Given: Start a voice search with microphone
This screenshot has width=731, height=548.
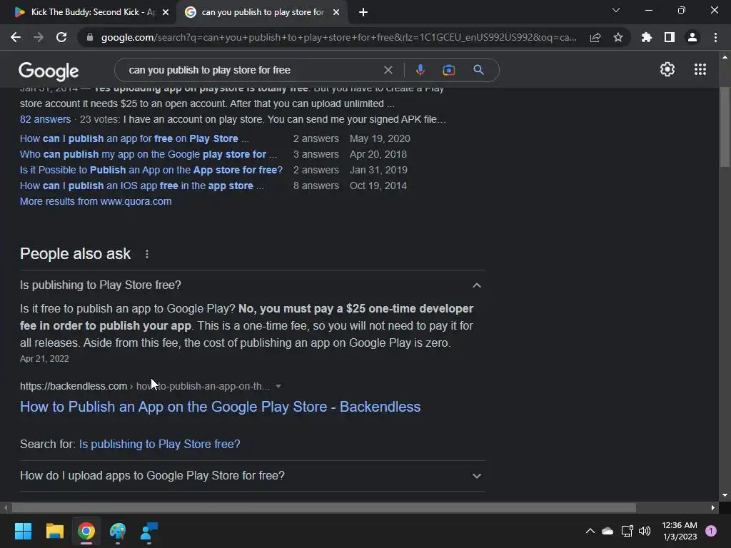Looking at the screenshot, I should [420, 70].
